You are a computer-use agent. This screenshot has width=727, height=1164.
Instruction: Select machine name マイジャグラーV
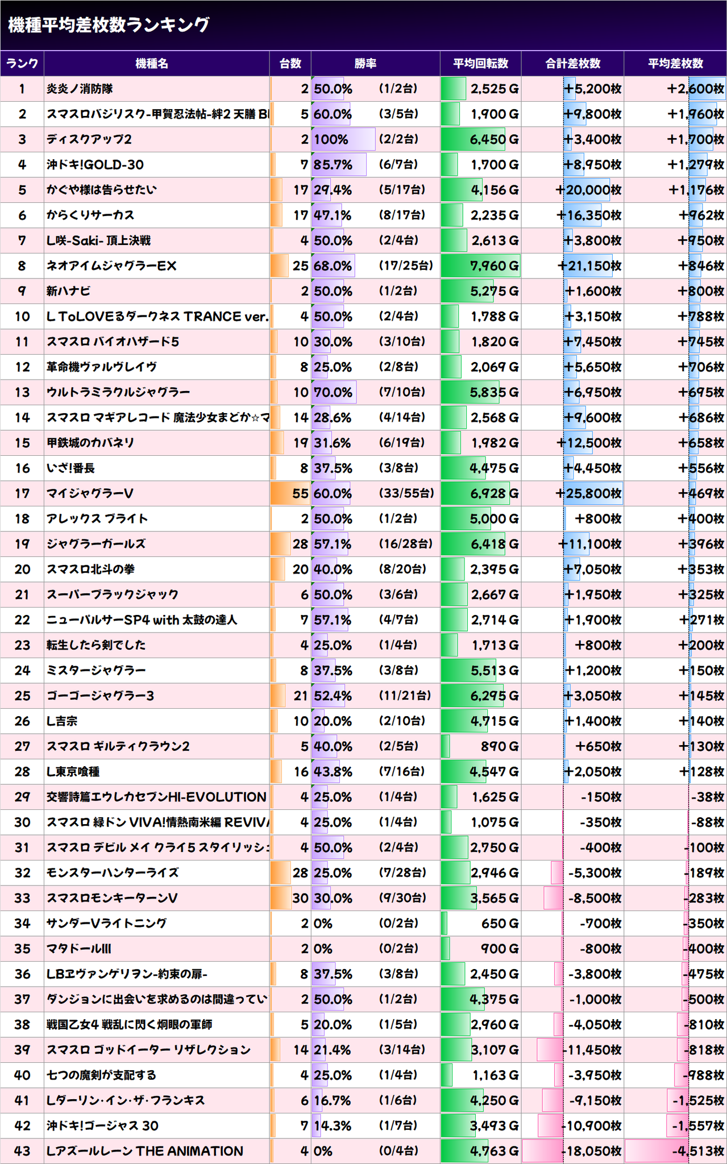(x=90, y=494)
